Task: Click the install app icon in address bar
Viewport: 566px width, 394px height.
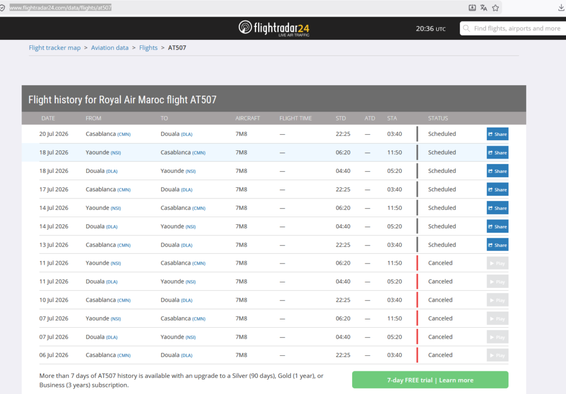Action: [472, 8]
